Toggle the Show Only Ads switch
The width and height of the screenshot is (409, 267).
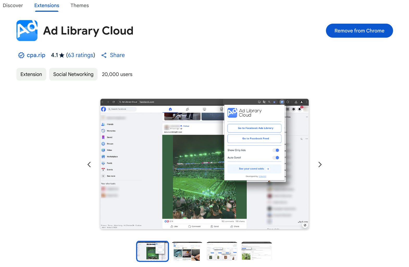(x=276, y=150)
